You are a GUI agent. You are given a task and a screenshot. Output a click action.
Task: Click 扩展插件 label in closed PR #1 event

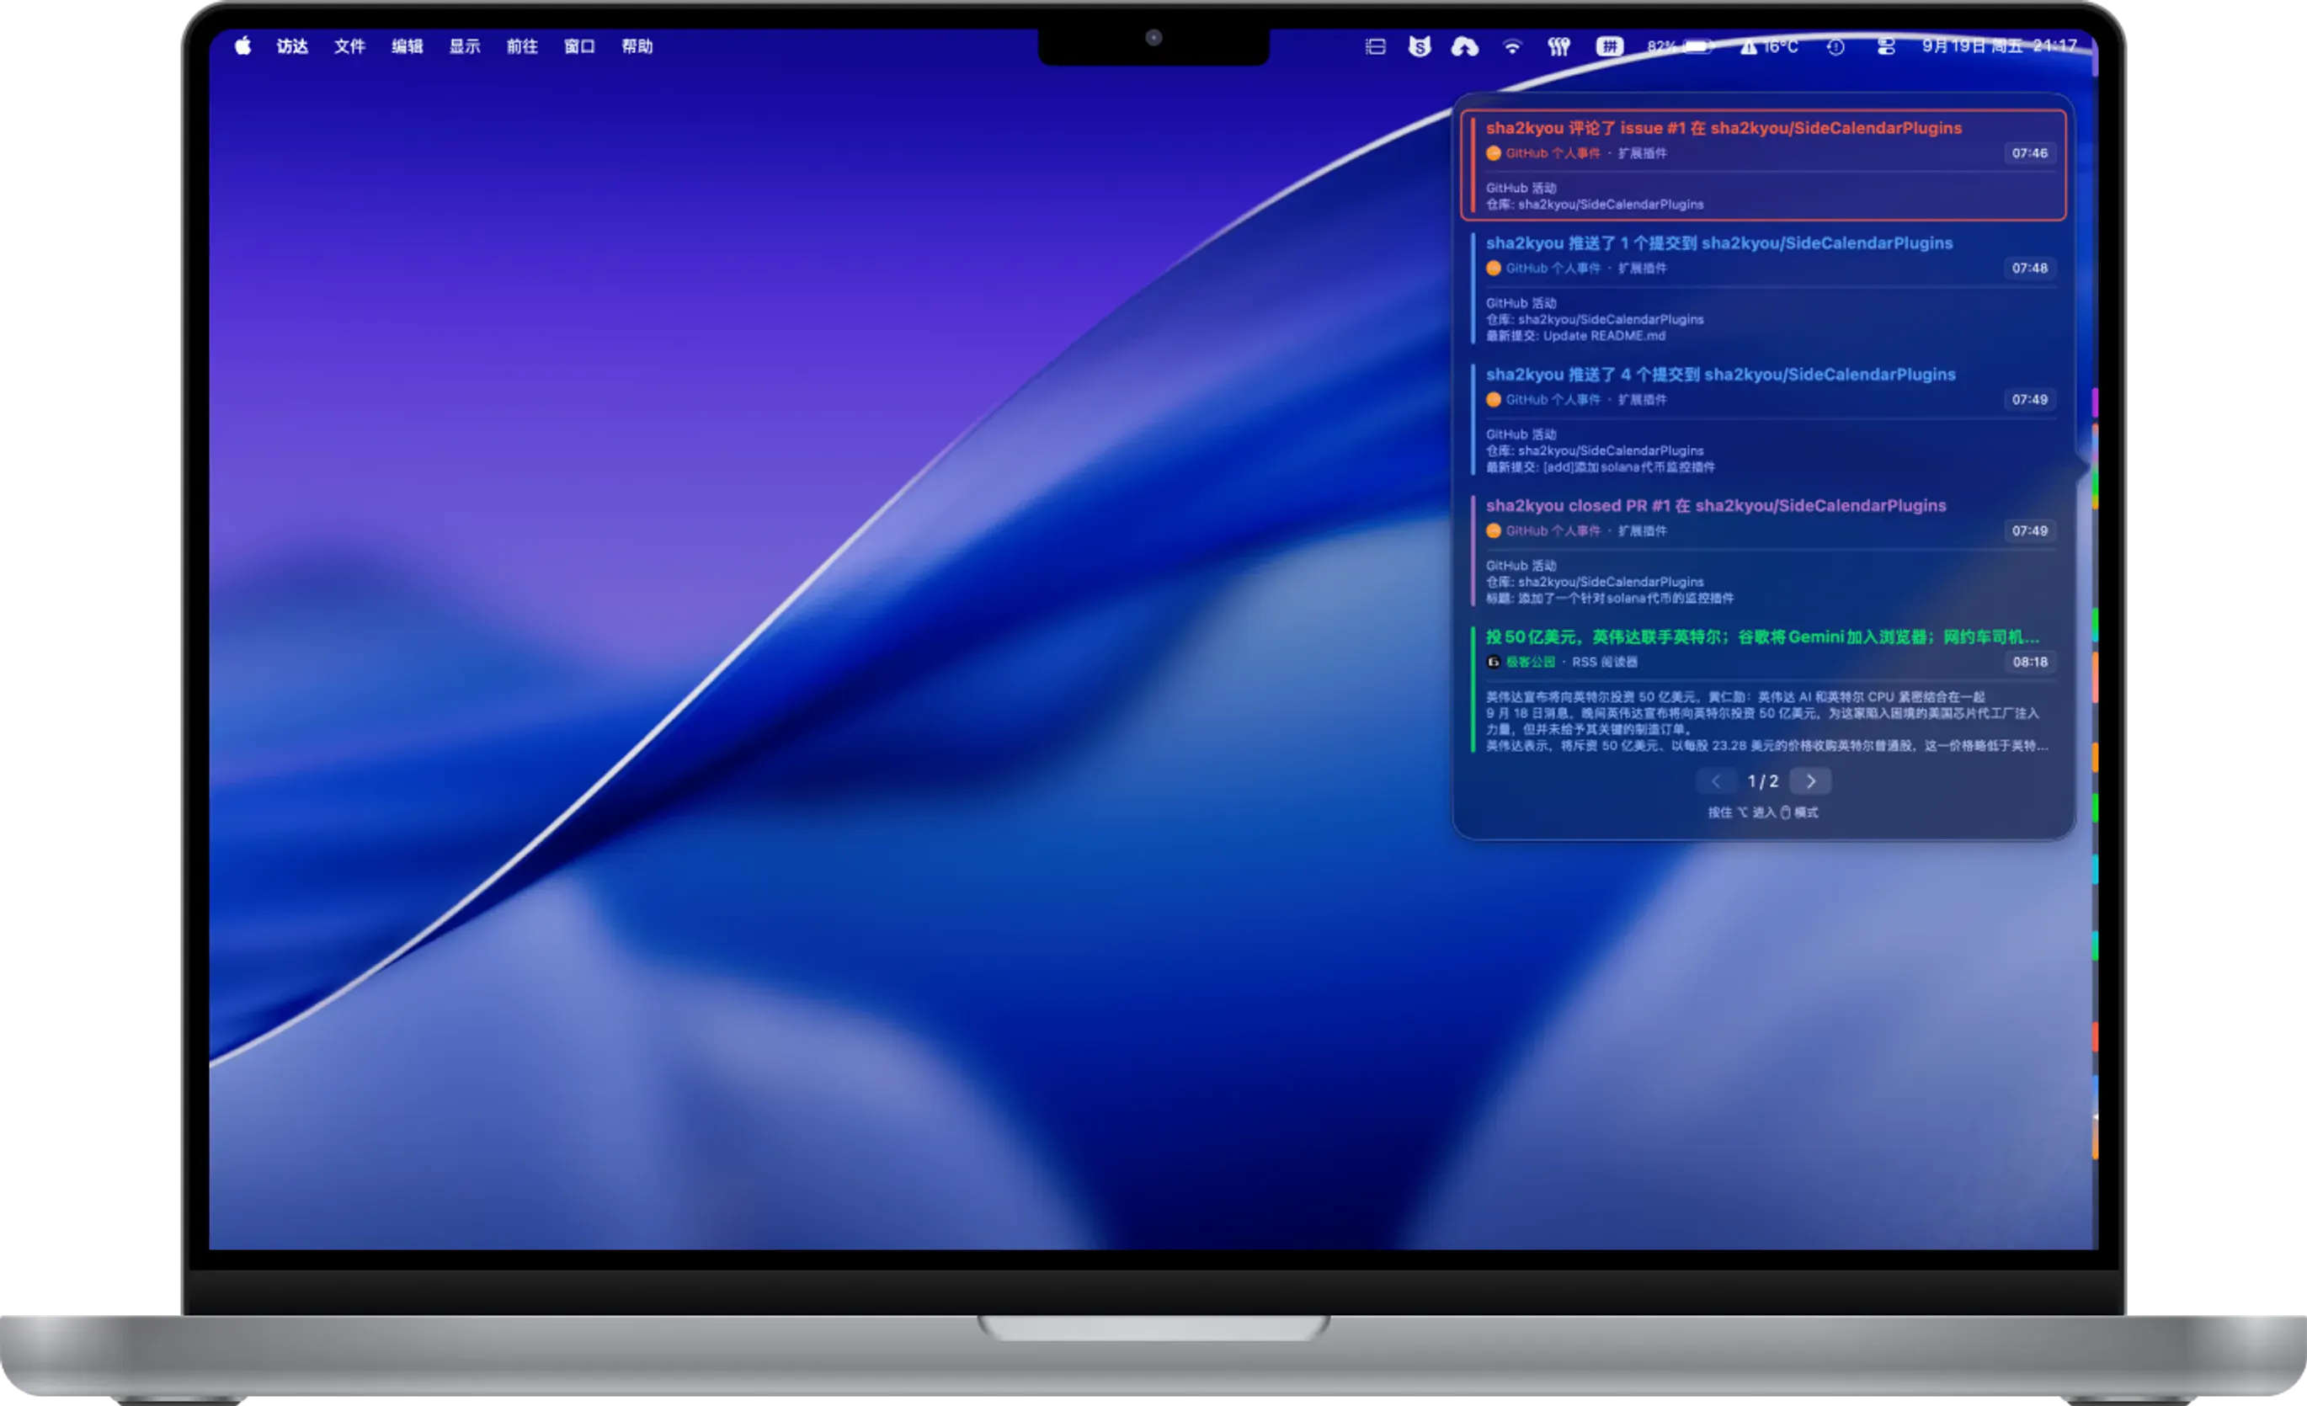[x=1642, y=530]
